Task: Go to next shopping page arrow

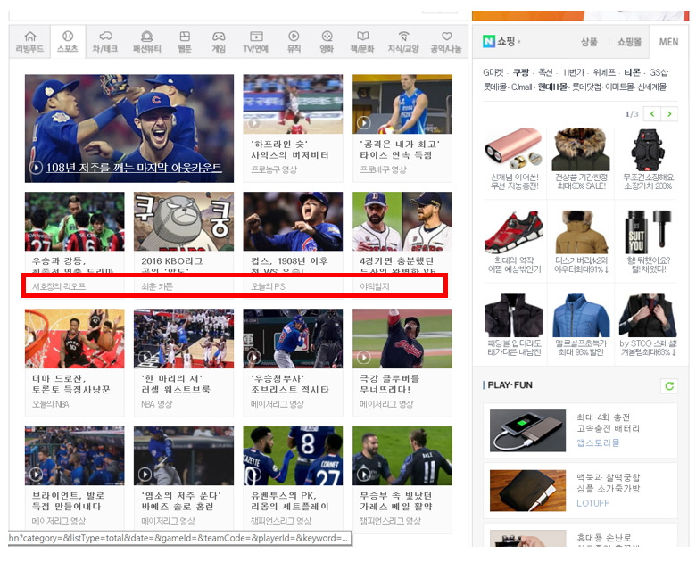Action: [x=669, y=113]
